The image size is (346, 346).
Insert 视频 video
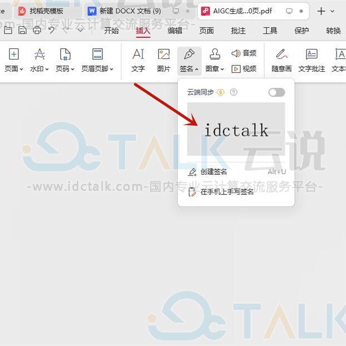[244, 69]
